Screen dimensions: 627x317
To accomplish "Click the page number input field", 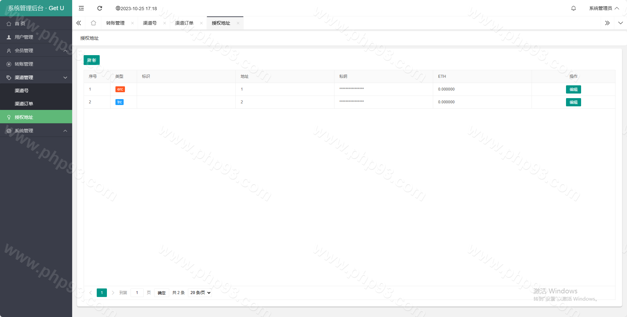I will [137, 293].
